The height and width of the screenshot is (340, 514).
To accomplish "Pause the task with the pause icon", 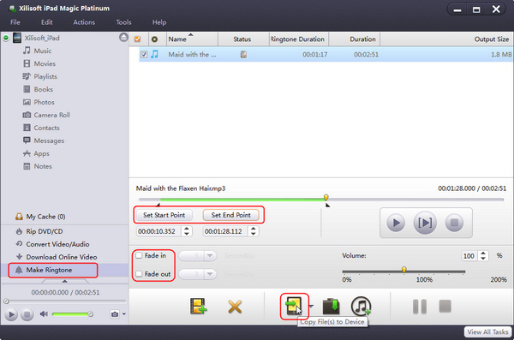I will click(x=420, y=307).
